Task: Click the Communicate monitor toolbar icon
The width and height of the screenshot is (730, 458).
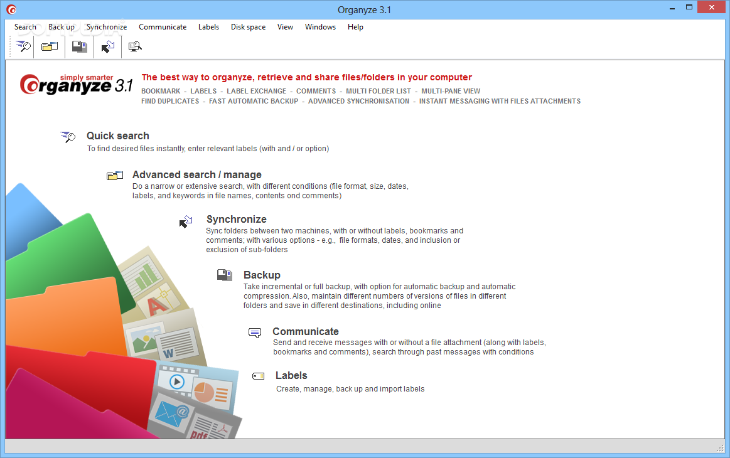Action: [x=135, y=46]
